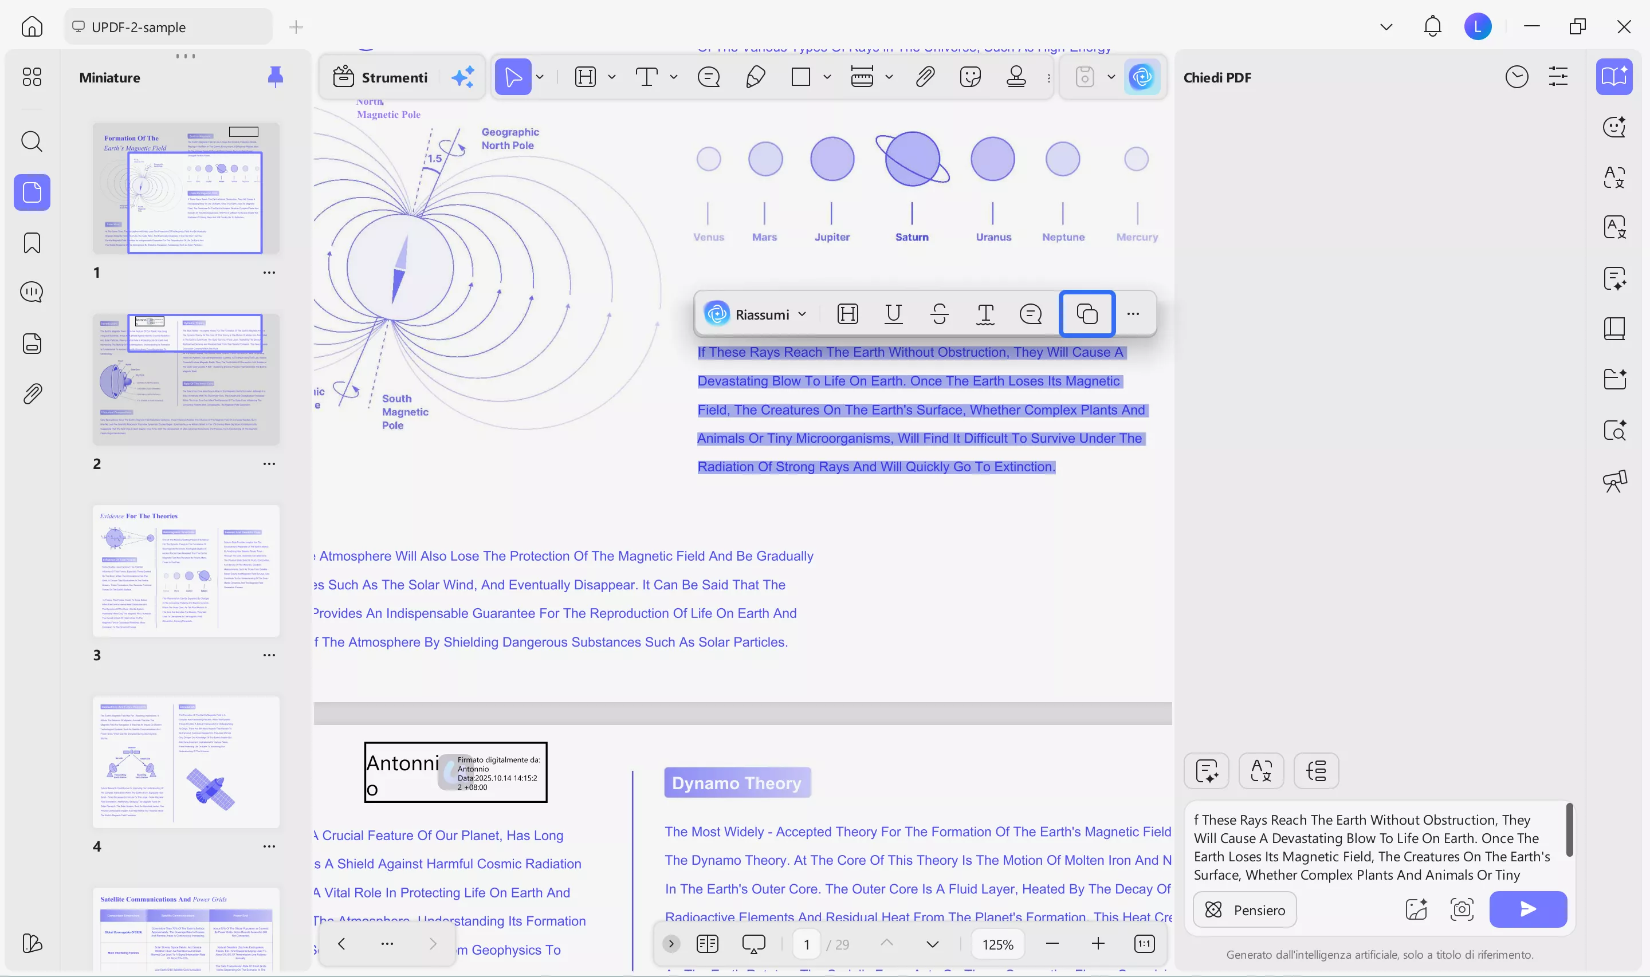The height and width of the screenshot is (977, 1650).
Task: Open the bookmarks panel in the left sidebar
Action: [31, 243]
